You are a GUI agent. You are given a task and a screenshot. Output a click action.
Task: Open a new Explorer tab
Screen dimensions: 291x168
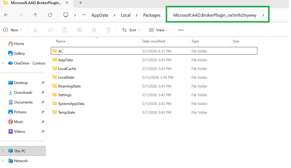81,3
